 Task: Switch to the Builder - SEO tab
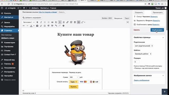click(x=107, y=18)
